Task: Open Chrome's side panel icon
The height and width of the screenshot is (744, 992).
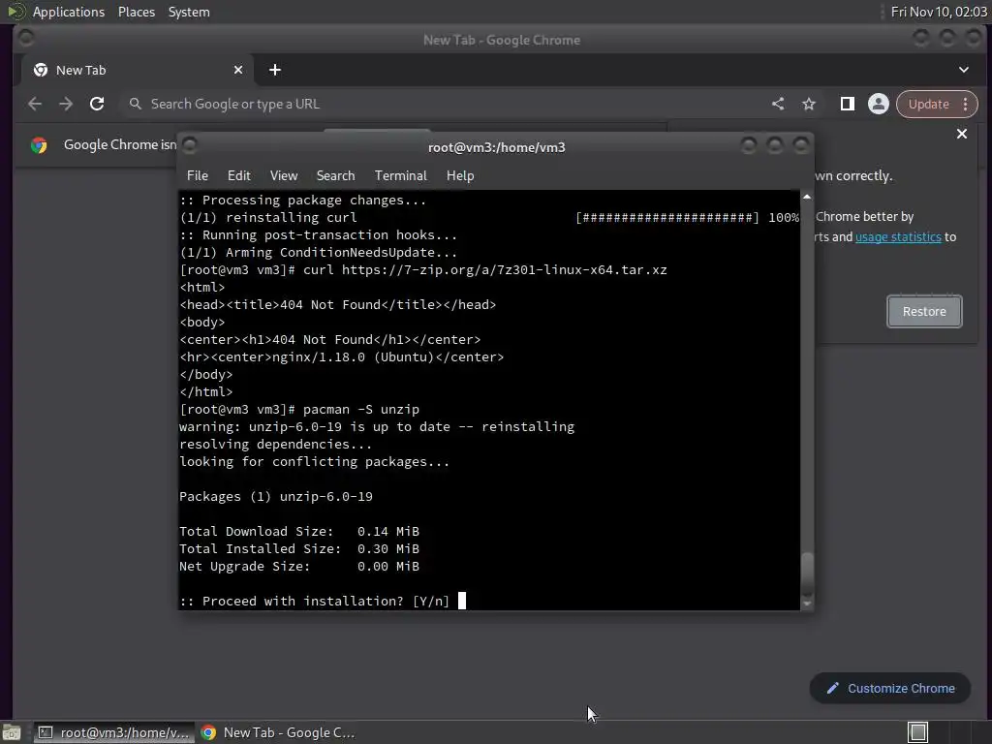Action: click(847, 104)
